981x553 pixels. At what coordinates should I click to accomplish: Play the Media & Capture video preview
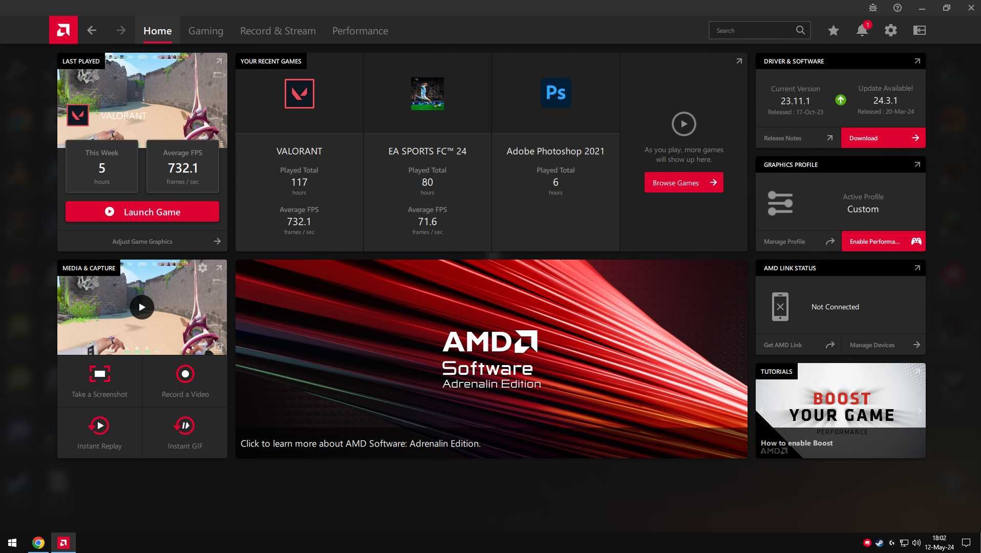tap(142, 307)
